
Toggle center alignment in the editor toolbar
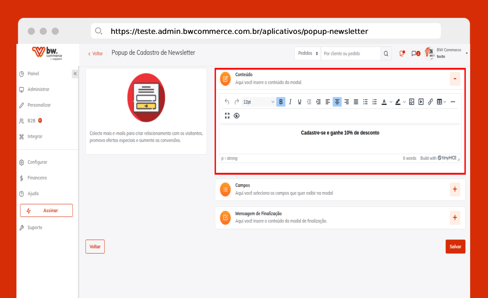[x=337, y=102]
